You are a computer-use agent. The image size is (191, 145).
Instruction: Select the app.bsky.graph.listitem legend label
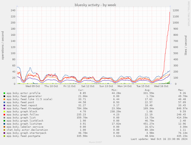pos(24,124)
